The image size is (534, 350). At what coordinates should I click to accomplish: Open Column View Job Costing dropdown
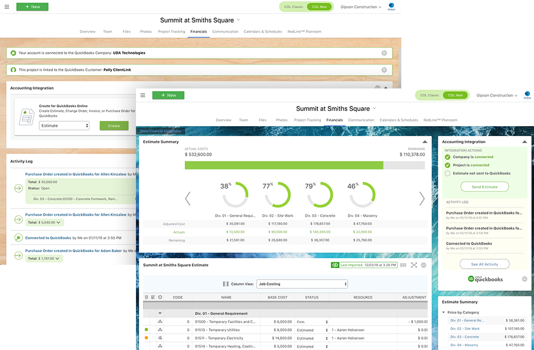click(x=302, y=284)
